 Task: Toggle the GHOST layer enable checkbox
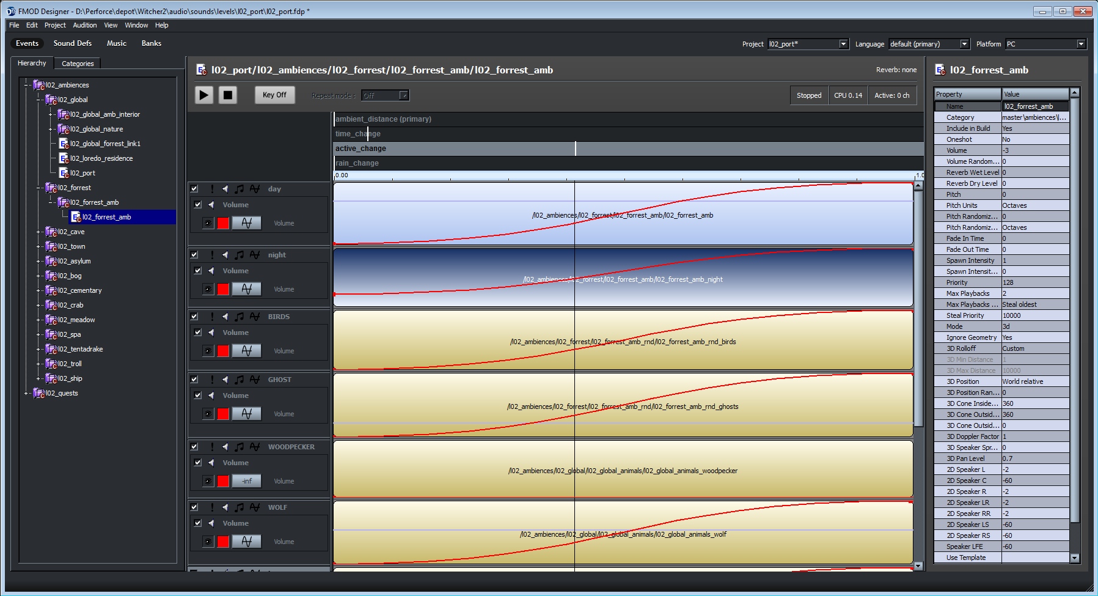194,380
